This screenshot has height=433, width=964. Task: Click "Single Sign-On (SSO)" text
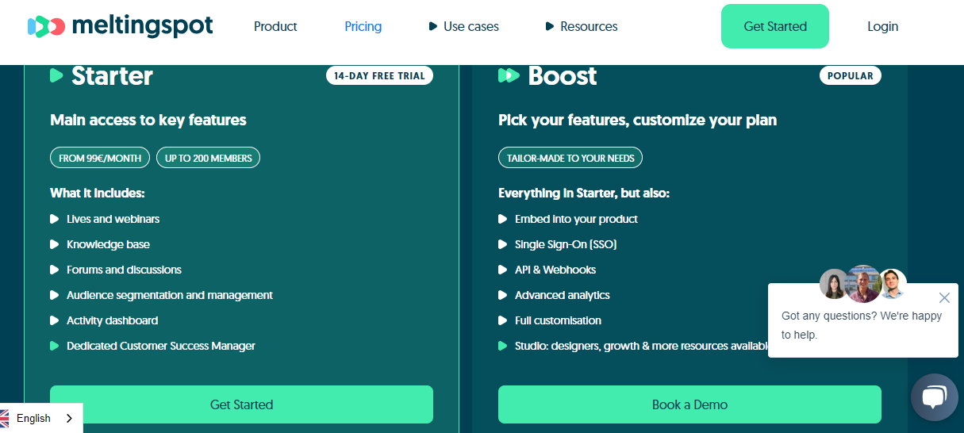566,244
